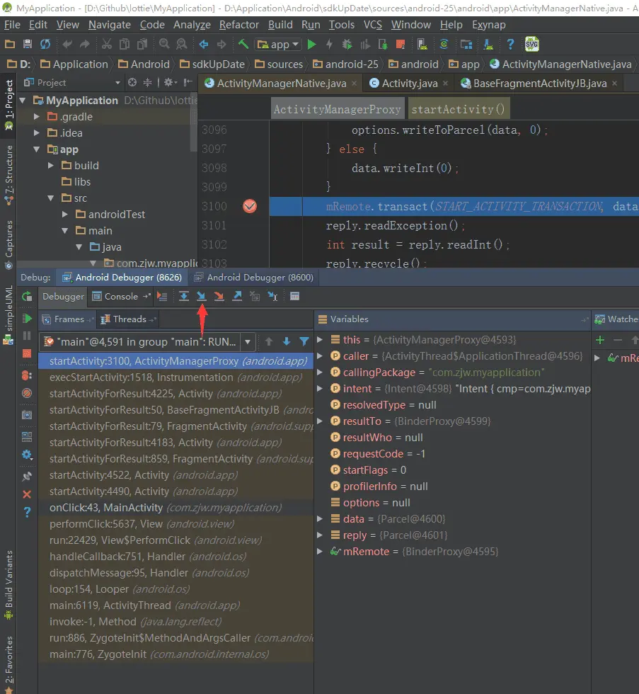
Task: Click the filter funnel icon in the Frames panel
Action: coord(304,341)
